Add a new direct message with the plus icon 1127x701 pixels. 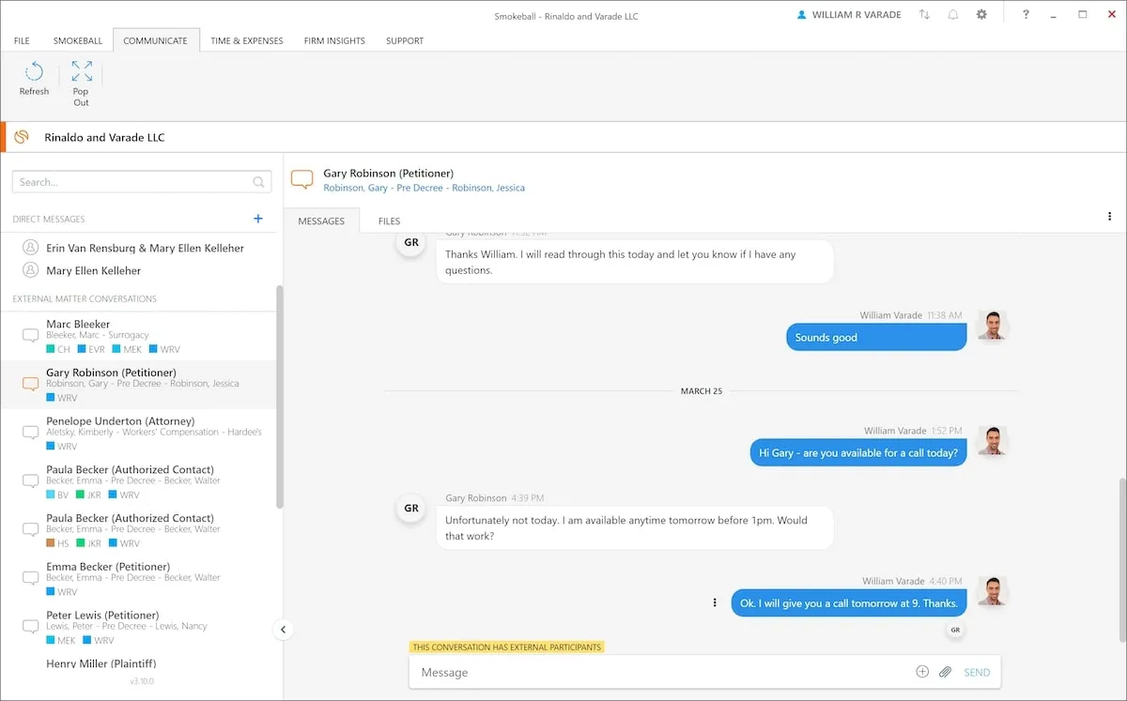[258, 219]
